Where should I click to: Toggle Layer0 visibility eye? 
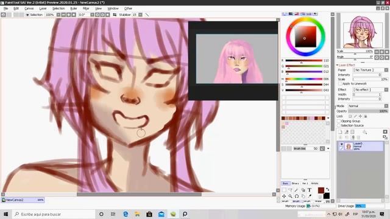tap(341, 144)
